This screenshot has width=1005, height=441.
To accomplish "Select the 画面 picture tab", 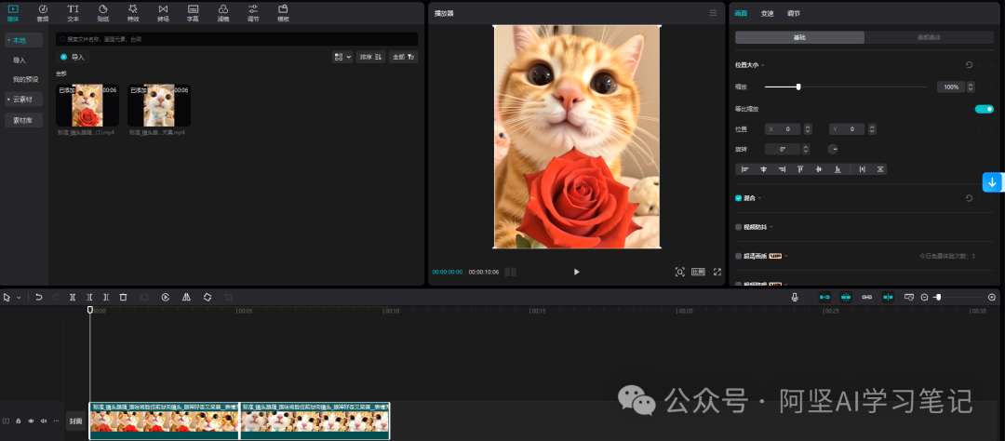I will click(741, 13).
